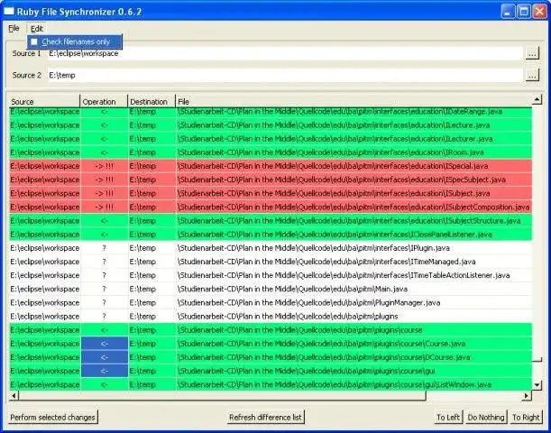551x433 pixels.
Task: Click 'Refresh difference list' button
Action: pos(265,417)
